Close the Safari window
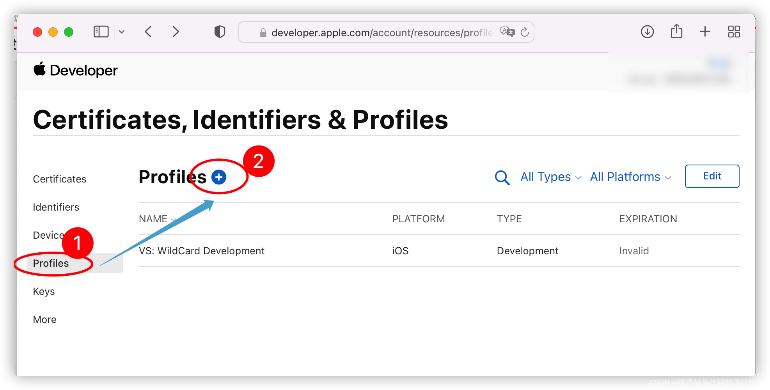The image size is (770, 390). click(37, 32)
